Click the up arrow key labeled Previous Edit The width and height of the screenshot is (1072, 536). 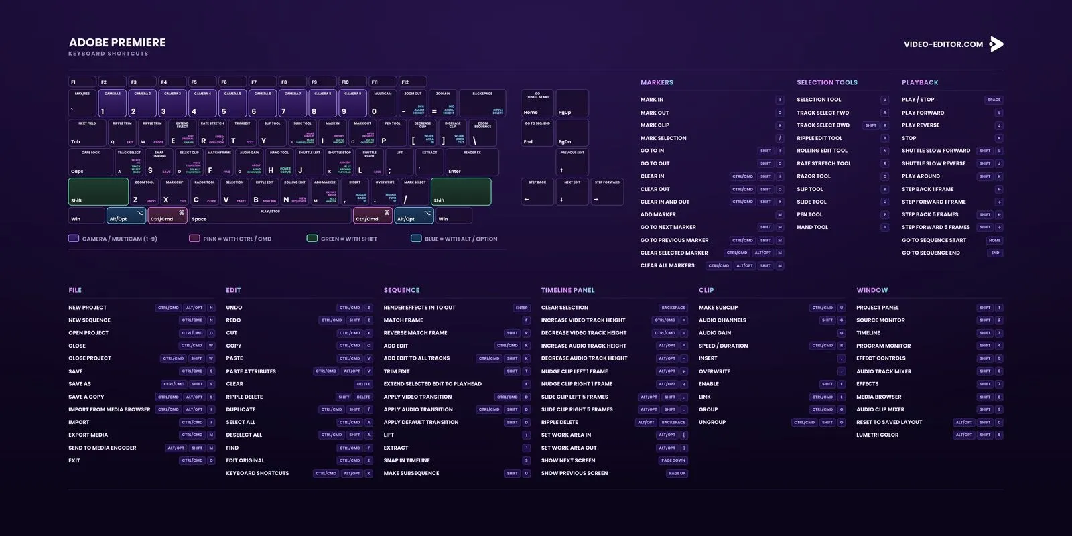click(572, 162)
